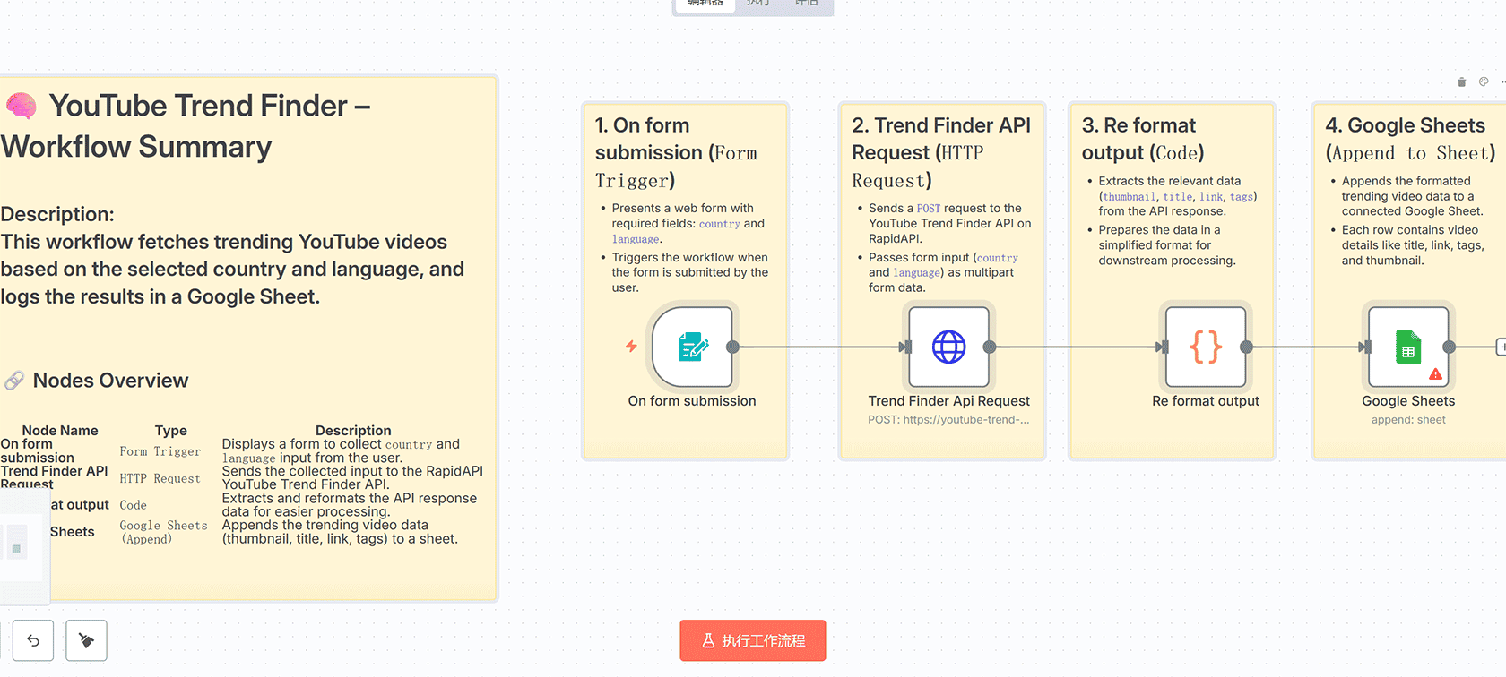Image resolution: width=1506 pixels, height=677 pixels.
Task: Open the Re format output code node
Action: pyautogui.click(x=1205, y=347)
